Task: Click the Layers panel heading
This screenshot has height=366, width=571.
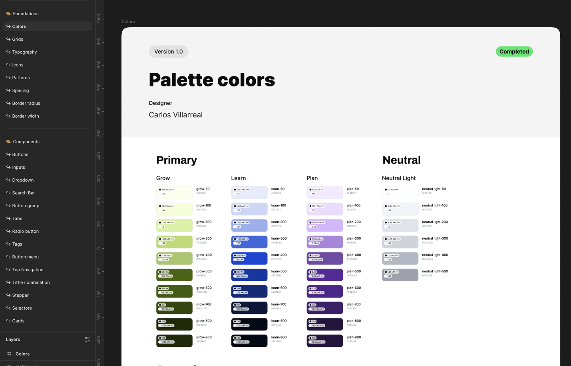Action: click(x=13, y=340)
